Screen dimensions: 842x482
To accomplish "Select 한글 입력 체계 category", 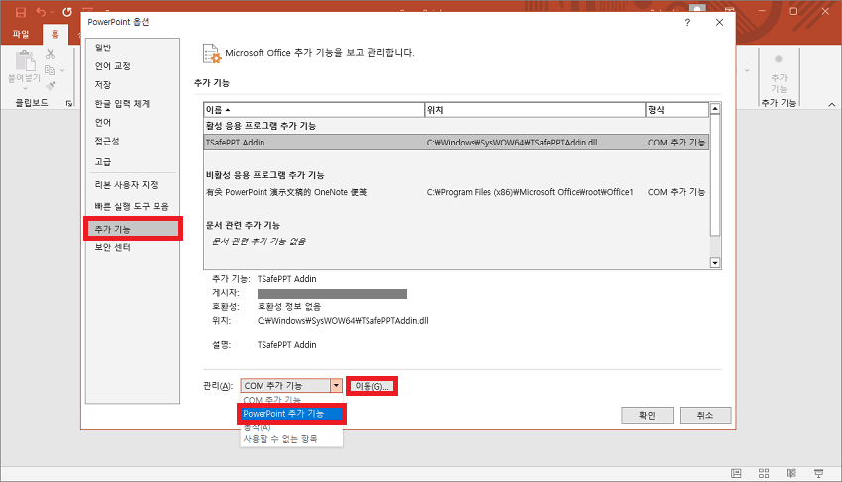I will click(133, 104).
